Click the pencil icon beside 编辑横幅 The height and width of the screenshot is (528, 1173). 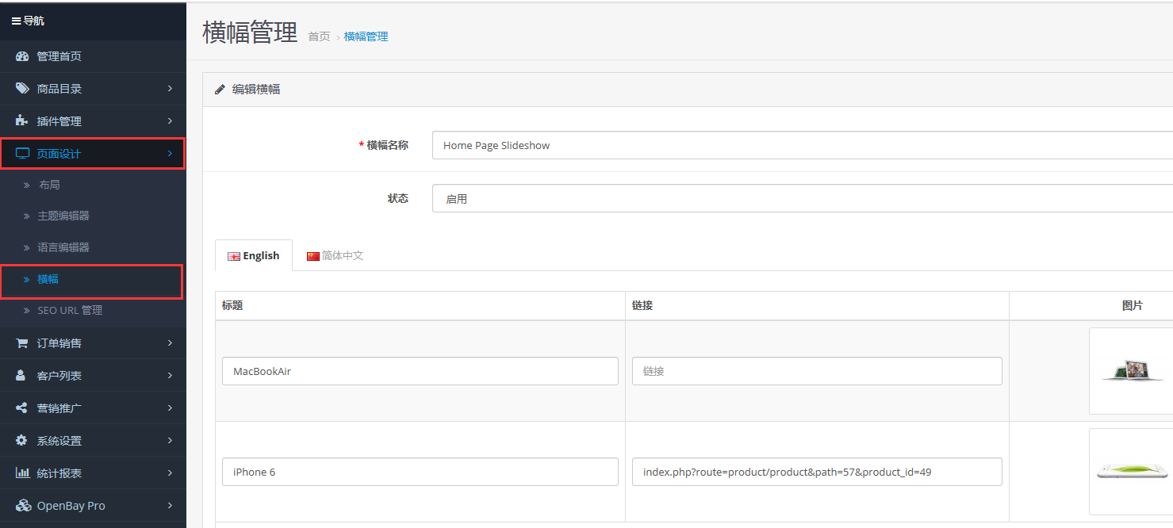(x=220, y=90)
